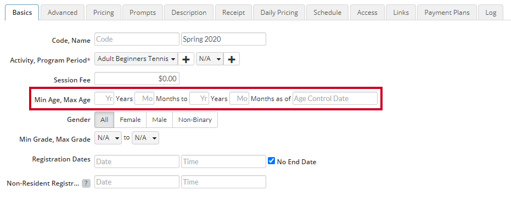Open the Adult Beginners Tennis activity dropdown
The image size is (511, 201).
click(x=136, y=59)
